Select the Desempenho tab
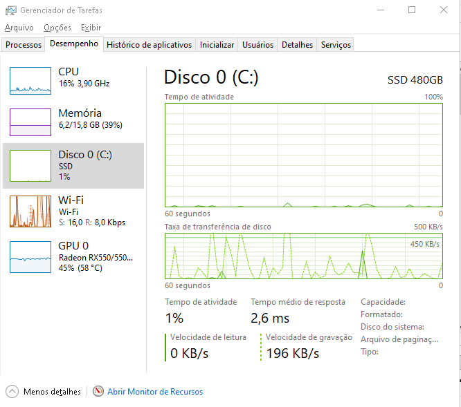 [x=74, y=44]
